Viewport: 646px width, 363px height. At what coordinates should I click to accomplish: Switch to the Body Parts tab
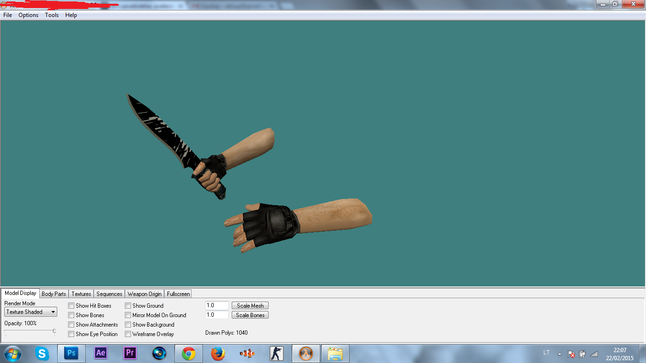pyautogui.click(x=54, y=294)
